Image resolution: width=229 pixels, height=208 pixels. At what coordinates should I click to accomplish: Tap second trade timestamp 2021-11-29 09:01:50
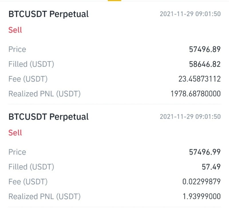coord(190,116)
